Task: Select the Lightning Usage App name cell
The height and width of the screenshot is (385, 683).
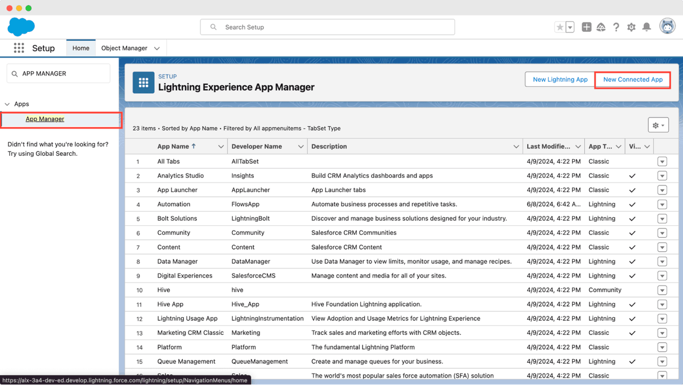Action: point(187,318)
